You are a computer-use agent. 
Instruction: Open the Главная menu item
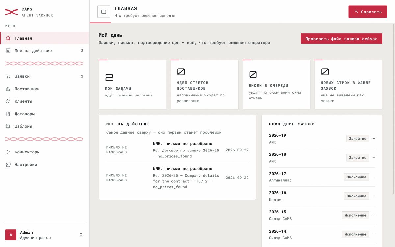point(44,38)
